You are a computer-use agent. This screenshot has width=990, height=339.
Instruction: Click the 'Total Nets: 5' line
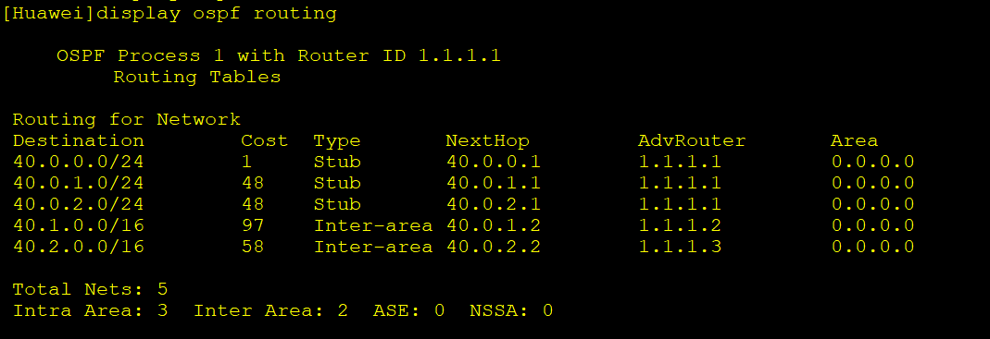[x=90, y=289]
